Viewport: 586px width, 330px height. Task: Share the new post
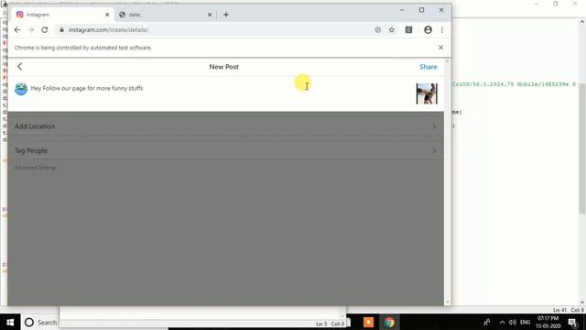tap(428, 67)
